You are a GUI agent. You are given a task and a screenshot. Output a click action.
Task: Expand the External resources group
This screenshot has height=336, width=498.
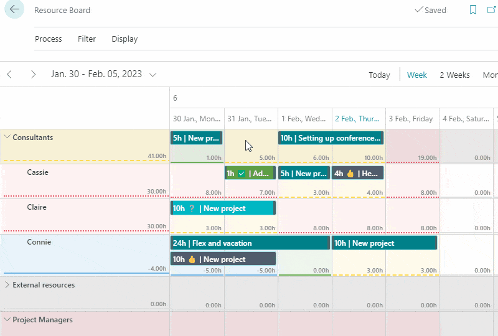7,285
